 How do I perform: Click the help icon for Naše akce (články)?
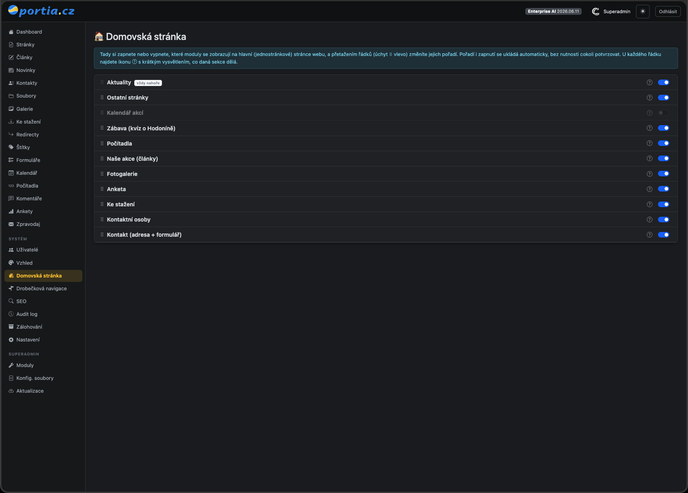[x=649, y=158]
